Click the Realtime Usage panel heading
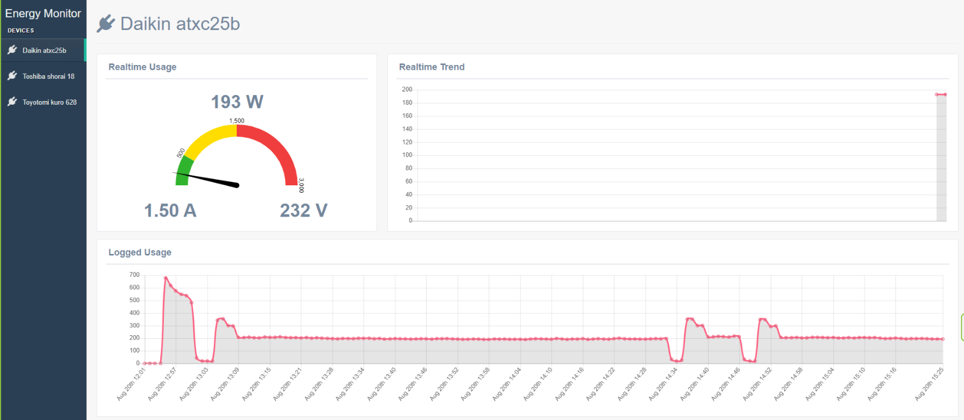Screen dimensions: 964x420 pos(142,67)
